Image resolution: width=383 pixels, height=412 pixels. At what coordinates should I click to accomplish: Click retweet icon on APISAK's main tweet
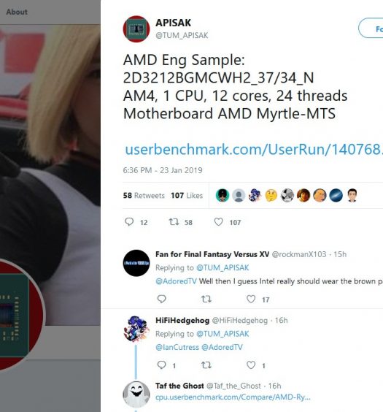[x=174, y=222]
